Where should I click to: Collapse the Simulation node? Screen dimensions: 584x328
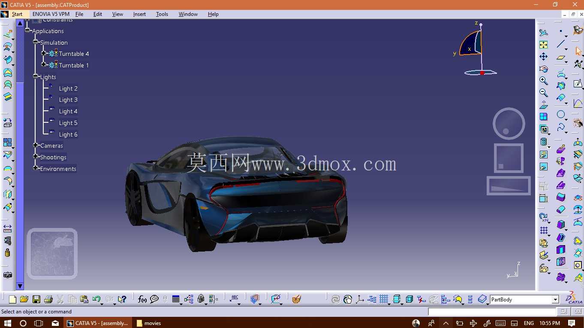pos(36,42)
